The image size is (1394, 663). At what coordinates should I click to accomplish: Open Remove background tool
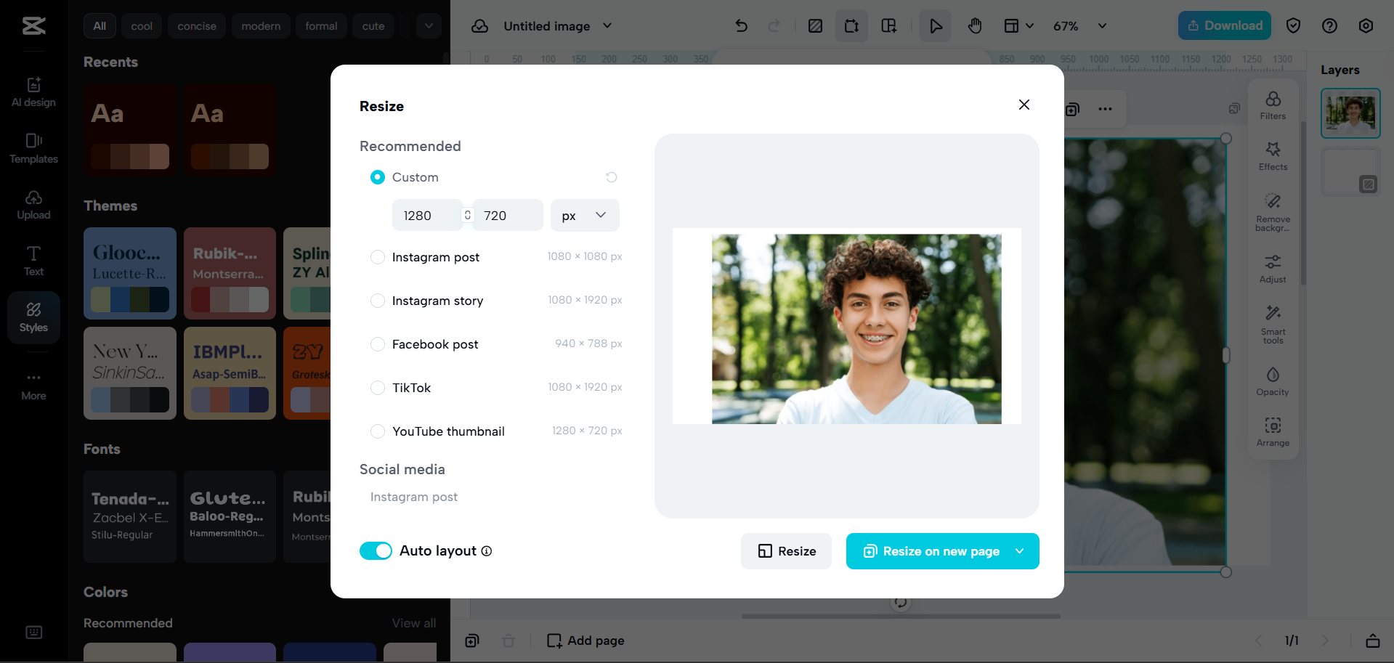coord(1273,212)
